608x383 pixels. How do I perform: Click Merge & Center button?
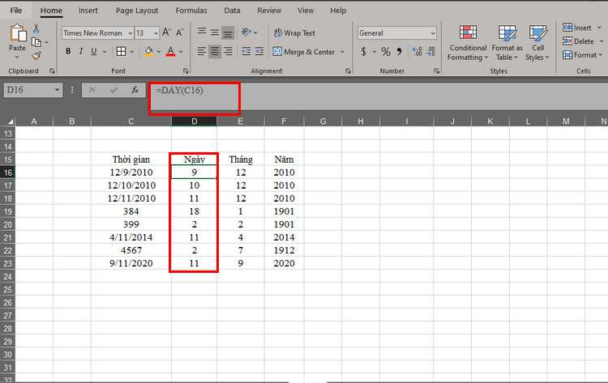pyautogui.click(x=304, y=52)
